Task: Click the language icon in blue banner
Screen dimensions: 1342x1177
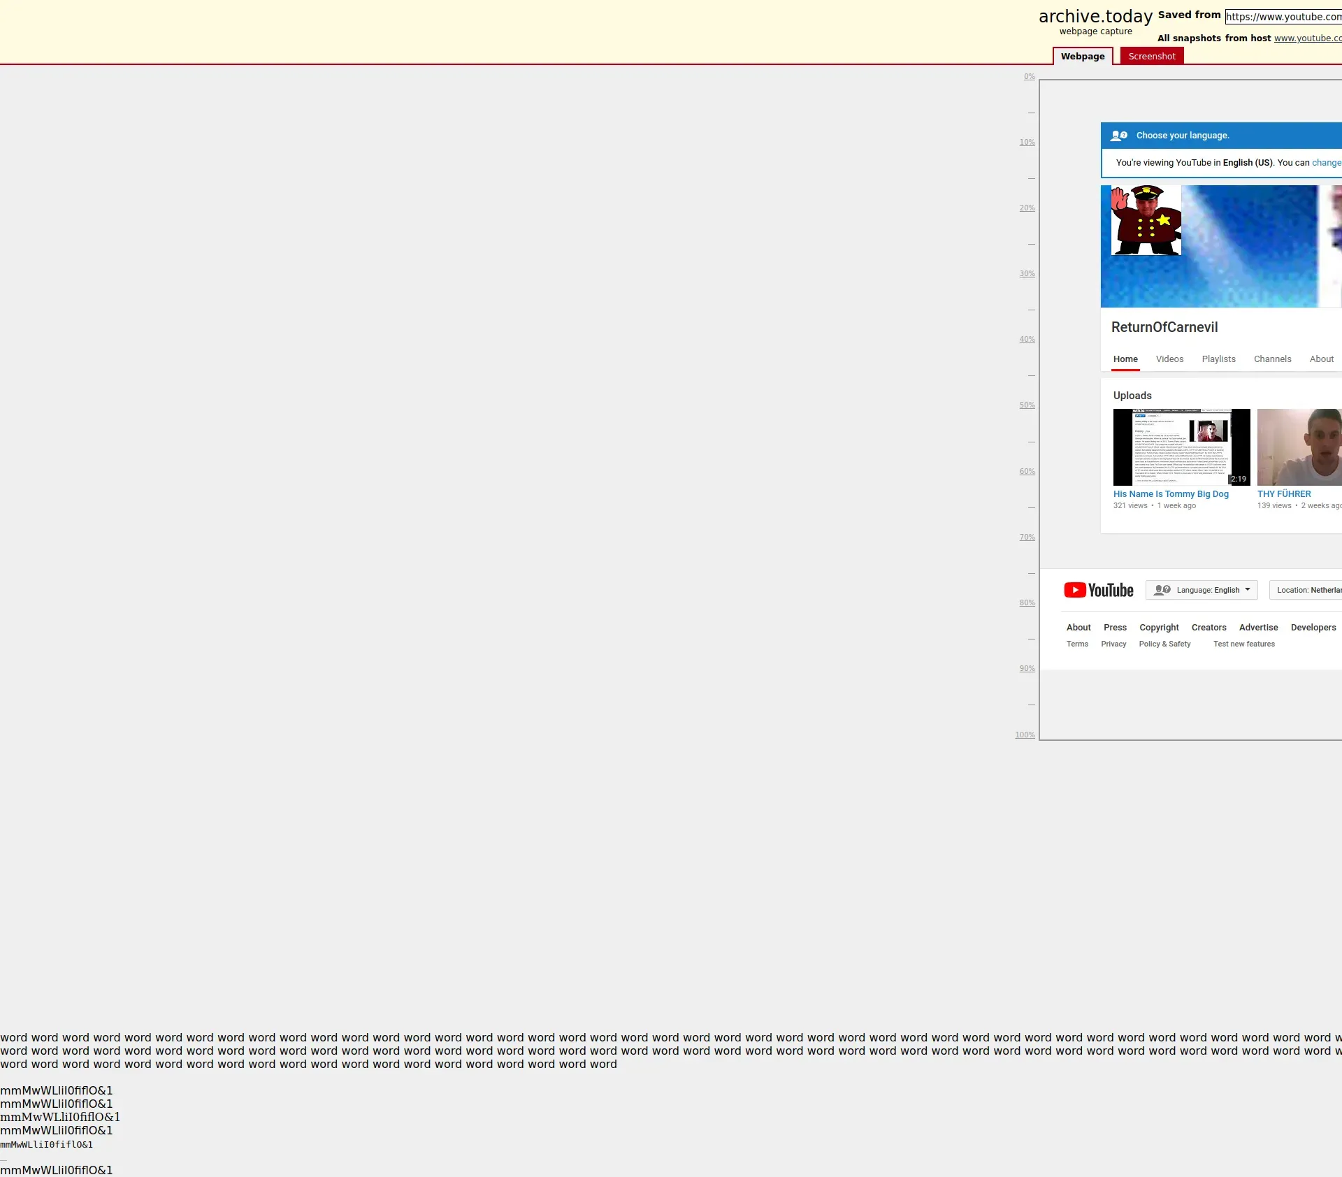Action: 1119,136
